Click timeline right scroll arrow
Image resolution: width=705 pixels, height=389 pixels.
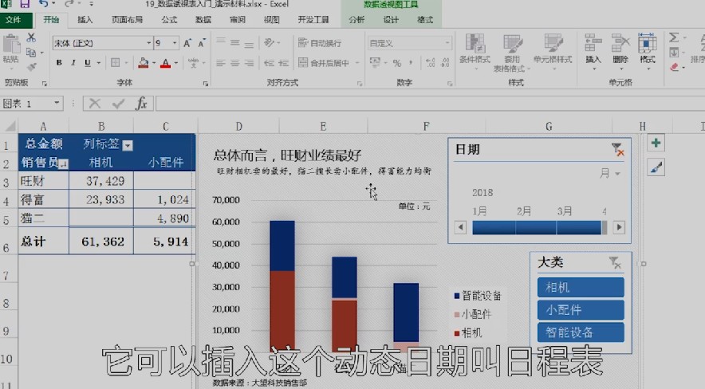click(x=619, y=227)
